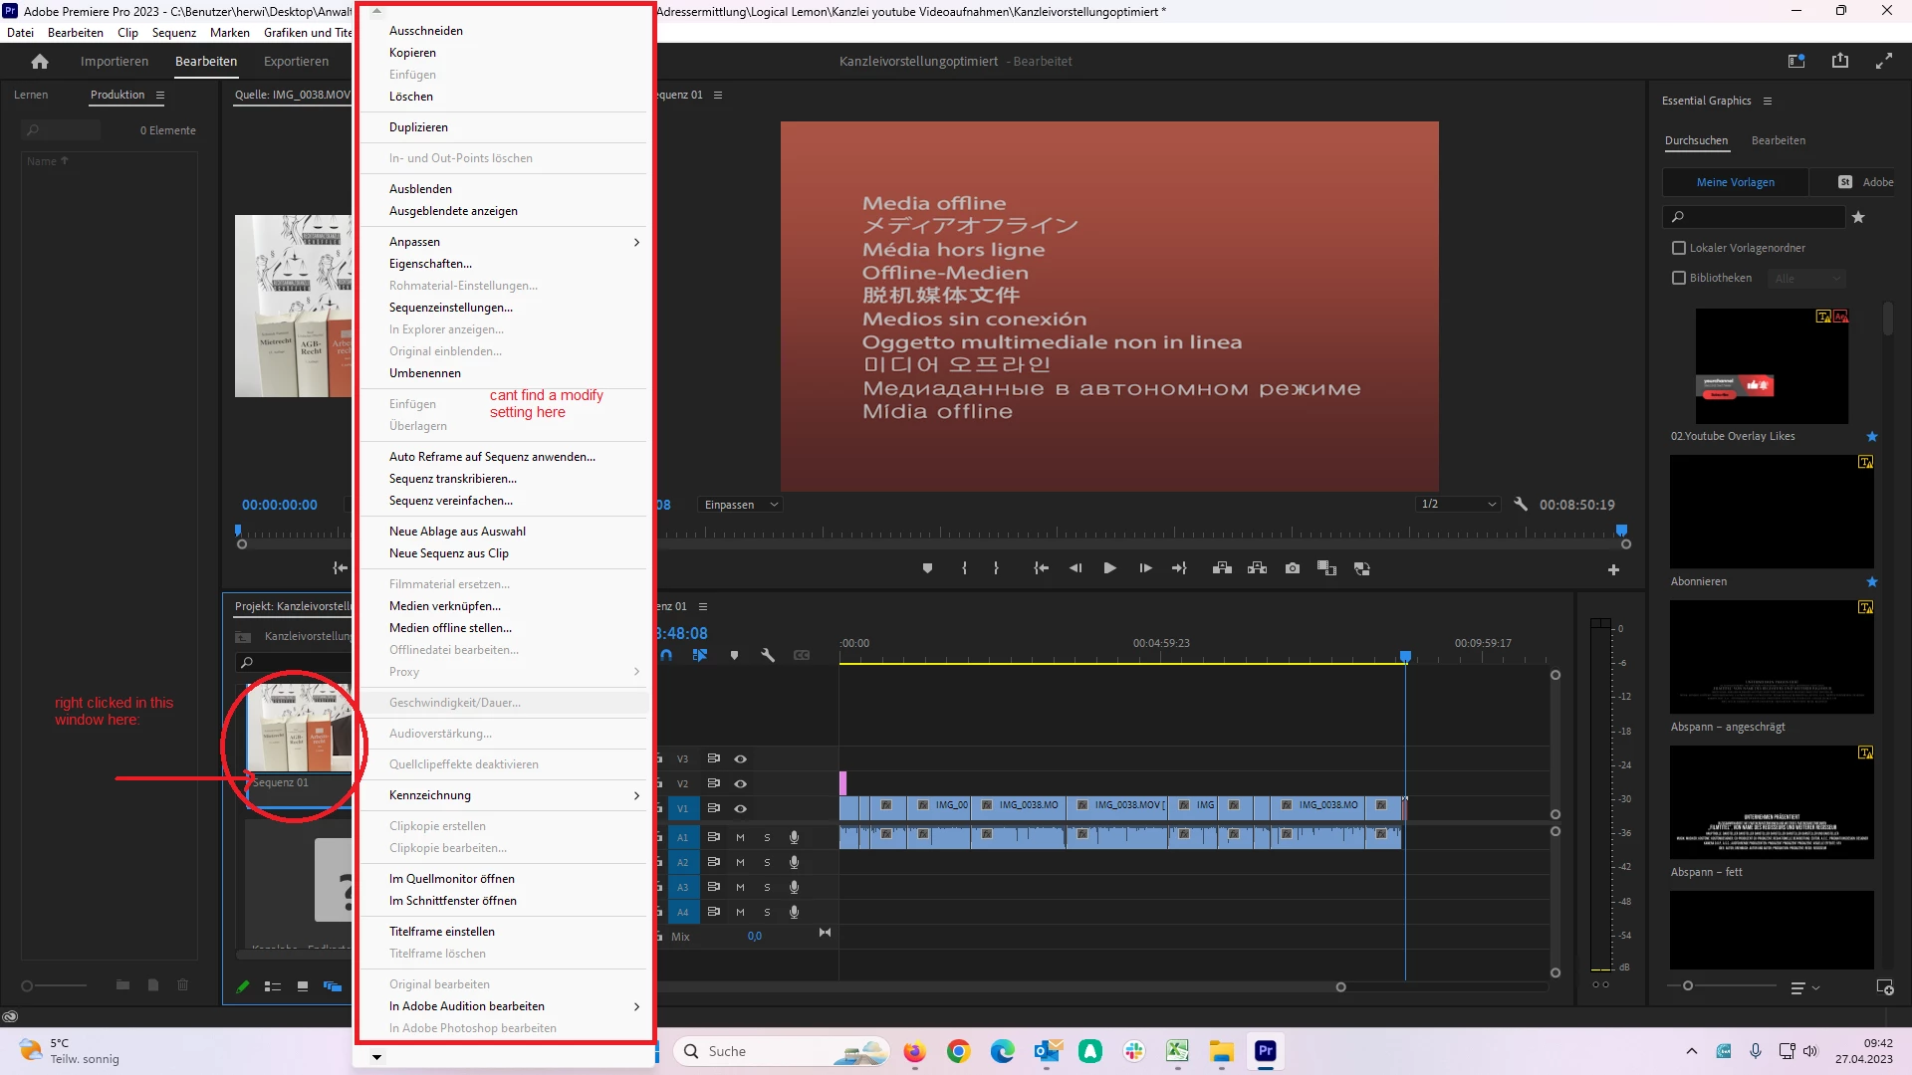Click the Step Forward one frame icon
This screenshot has width=1912, height=1075.
coord(1145,568)
